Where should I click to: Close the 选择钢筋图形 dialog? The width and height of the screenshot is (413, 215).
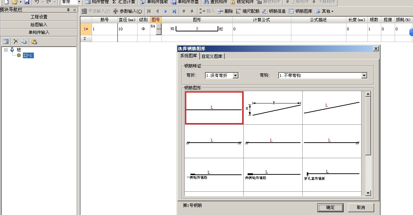pos(376,48)
